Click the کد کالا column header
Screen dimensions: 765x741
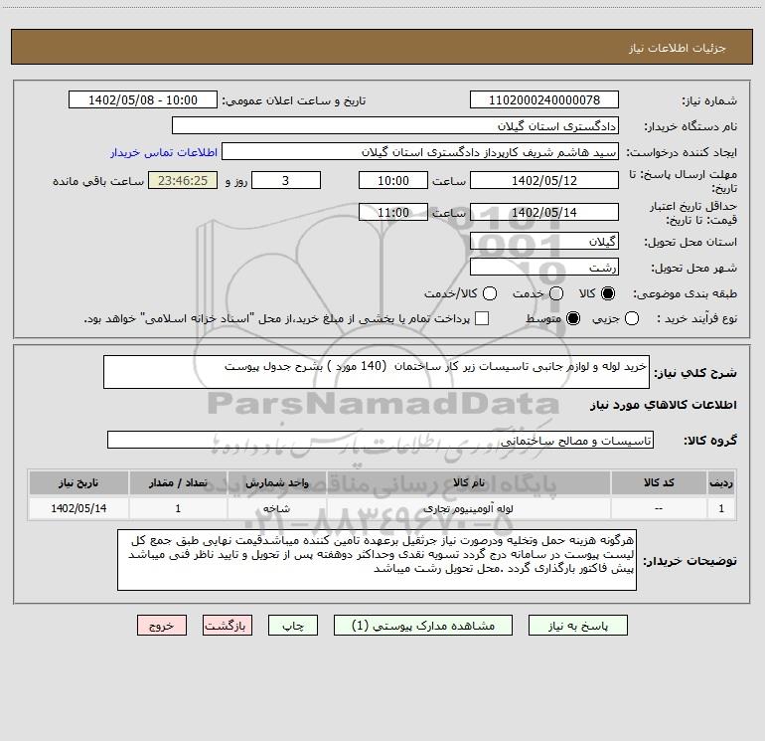pyautogui.click(x=659, y=482)
